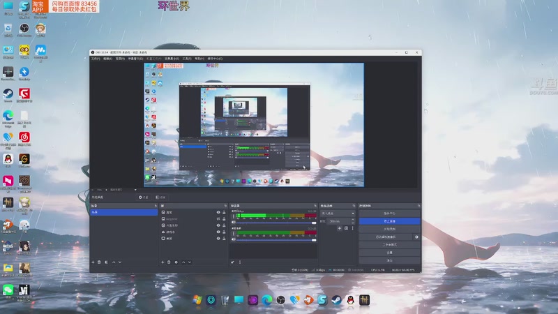Move the scene down with the Scenes panel down arrow
Image resolution: width=558 pixels, height=314 pixels.
(x=120, y=262)
